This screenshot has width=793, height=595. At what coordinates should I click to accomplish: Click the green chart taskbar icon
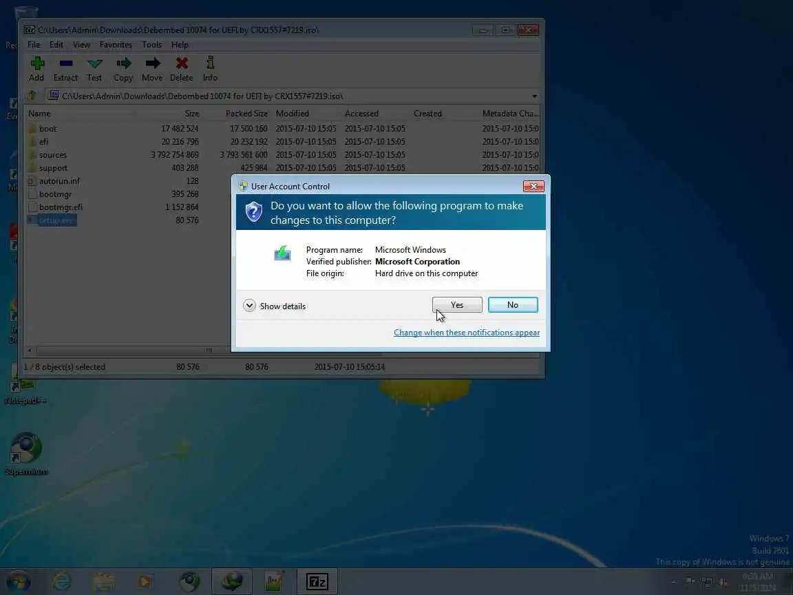pos(273,582)
